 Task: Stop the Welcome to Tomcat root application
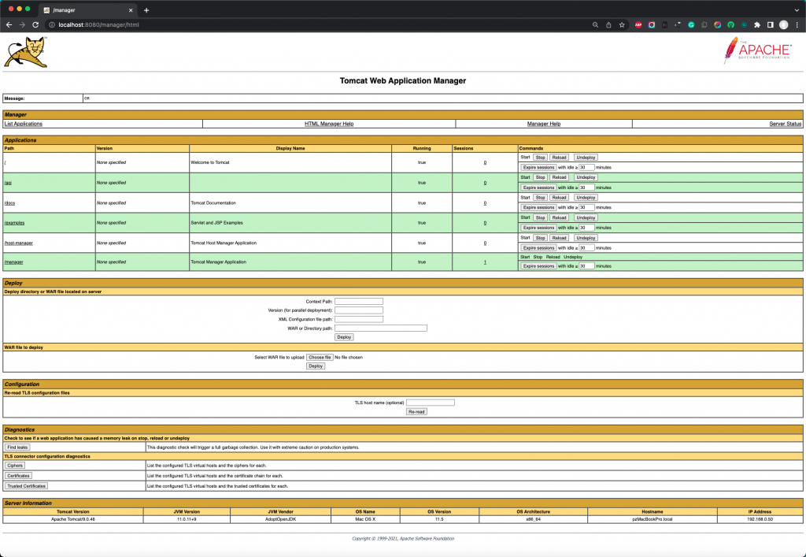(x=540, y=158)
